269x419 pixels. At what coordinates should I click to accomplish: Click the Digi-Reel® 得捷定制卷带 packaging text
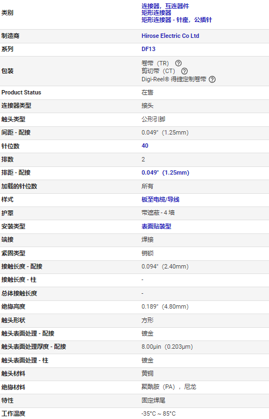[174, 80]
